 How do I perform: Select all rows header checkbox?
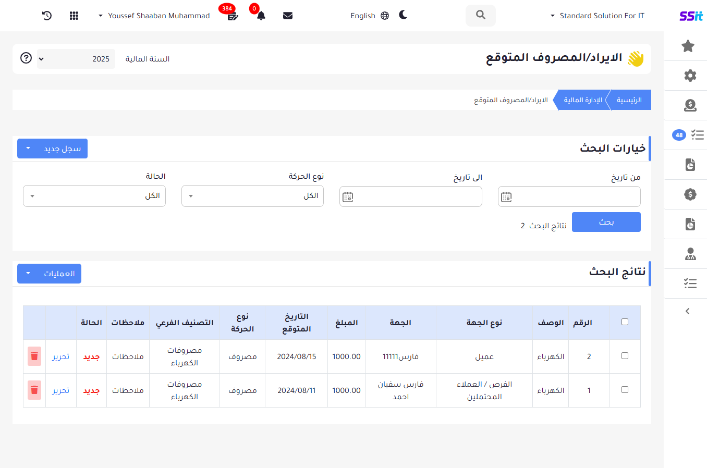[625, 322]
